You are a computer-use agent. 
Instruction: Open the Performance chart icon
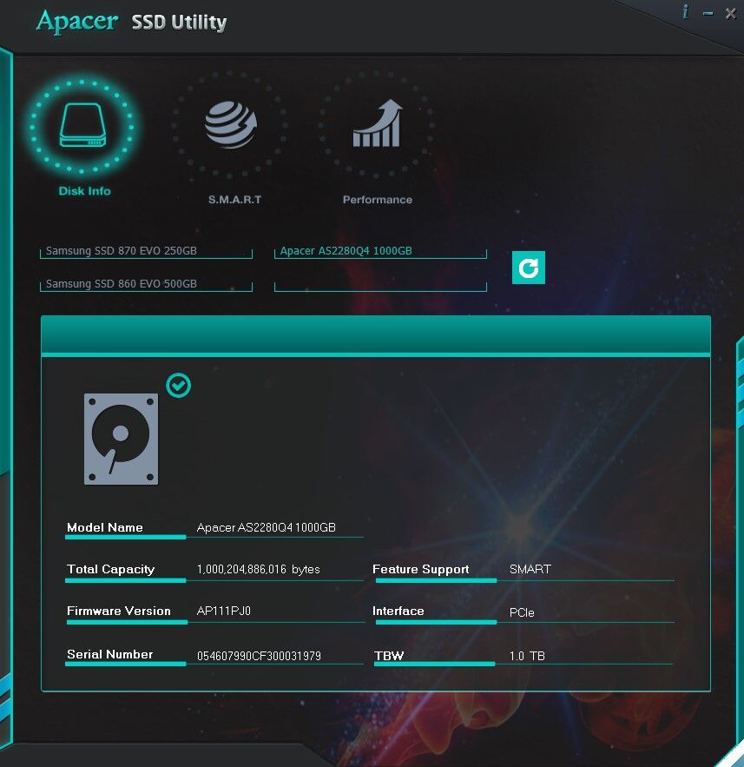coord(377,124)
